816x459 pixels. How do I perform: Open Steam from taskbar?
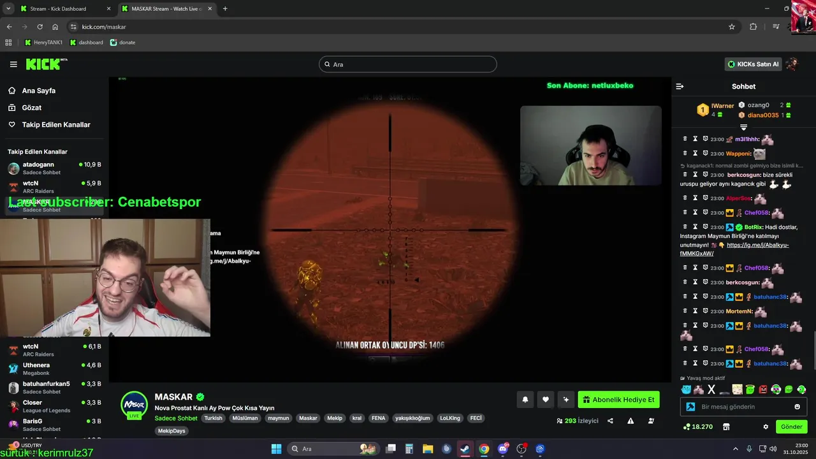[465, 449]
